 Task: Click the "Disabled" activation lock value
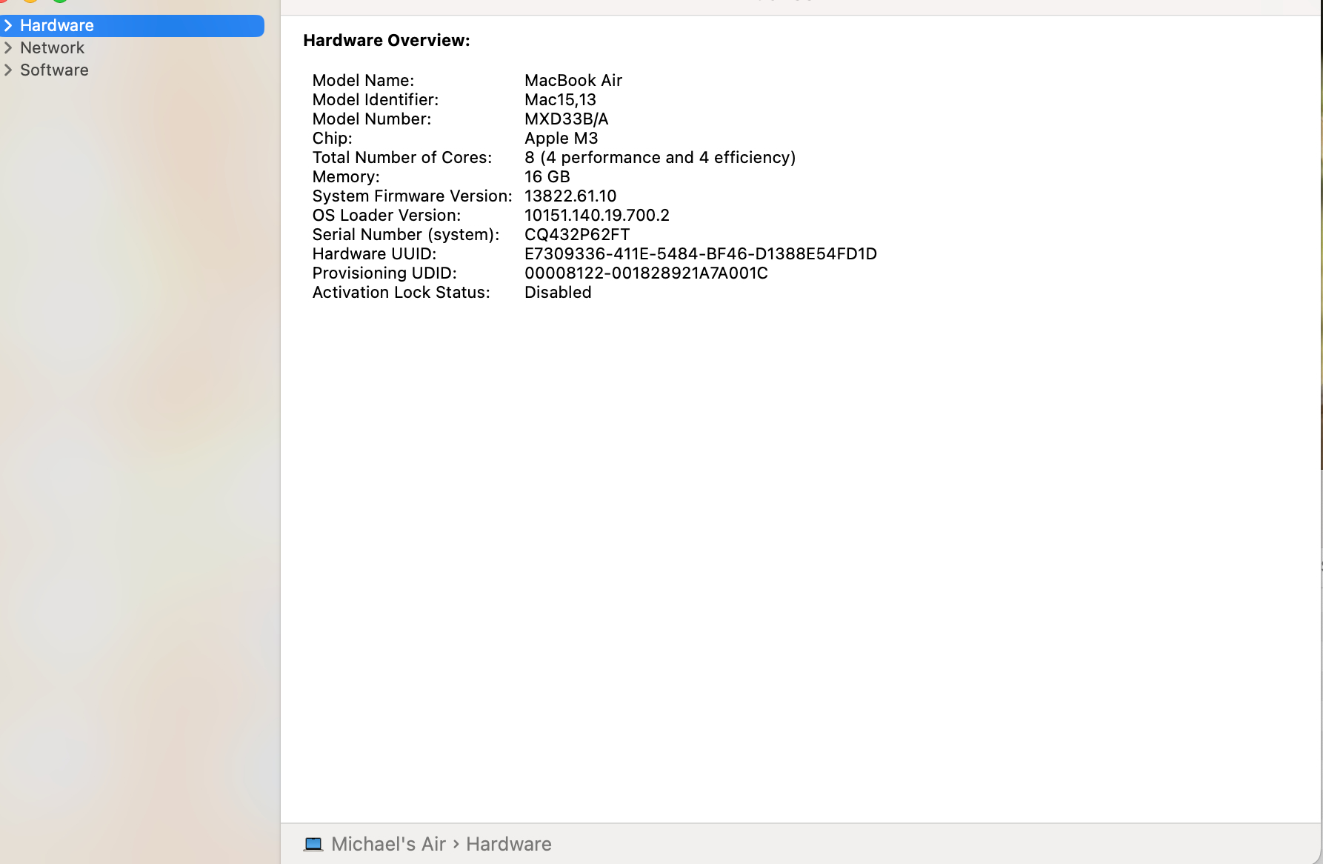pos(558,292)
